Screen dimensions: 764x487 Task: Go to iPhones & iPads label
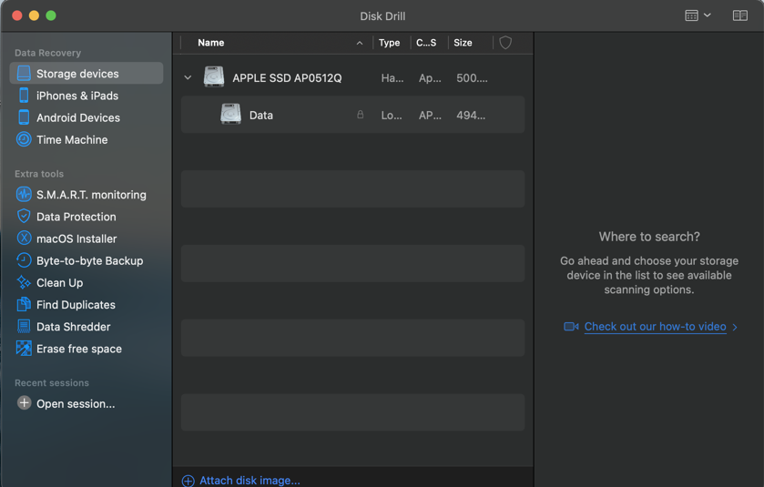coord(77,96)
